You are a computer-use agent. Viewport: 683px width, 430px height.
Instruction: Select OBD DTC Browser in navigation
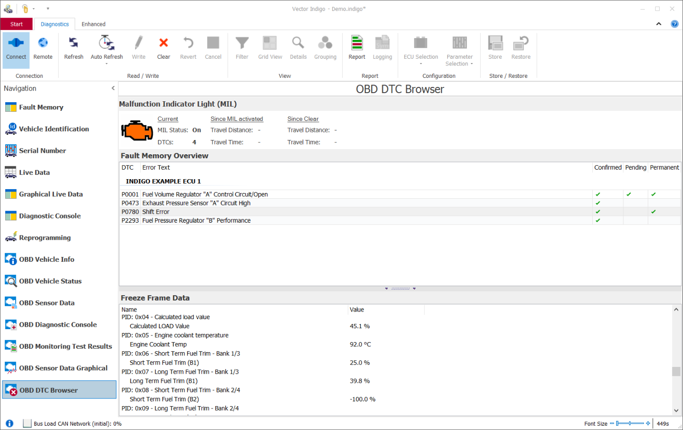click(x=59, y=390)
